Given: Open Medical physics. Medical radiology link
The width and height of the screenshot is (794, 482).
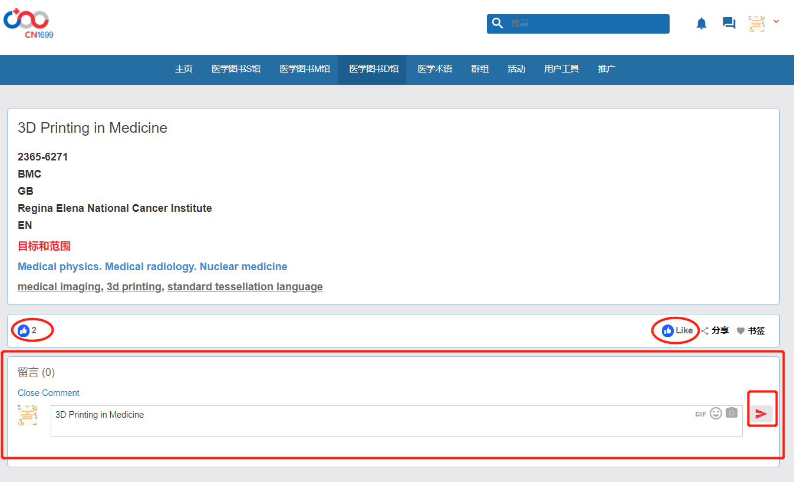Looking at the screenshot, I should tap(153, 267).
